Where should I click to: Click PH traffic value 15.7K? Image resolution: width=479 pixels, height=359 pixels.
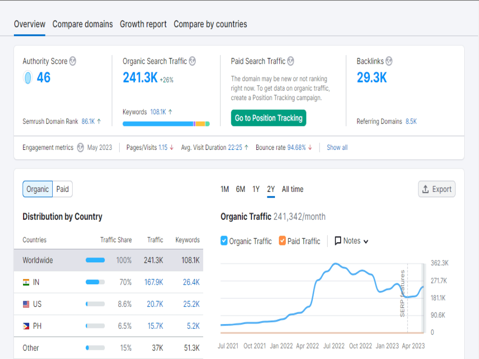click(x=156, y=326)
